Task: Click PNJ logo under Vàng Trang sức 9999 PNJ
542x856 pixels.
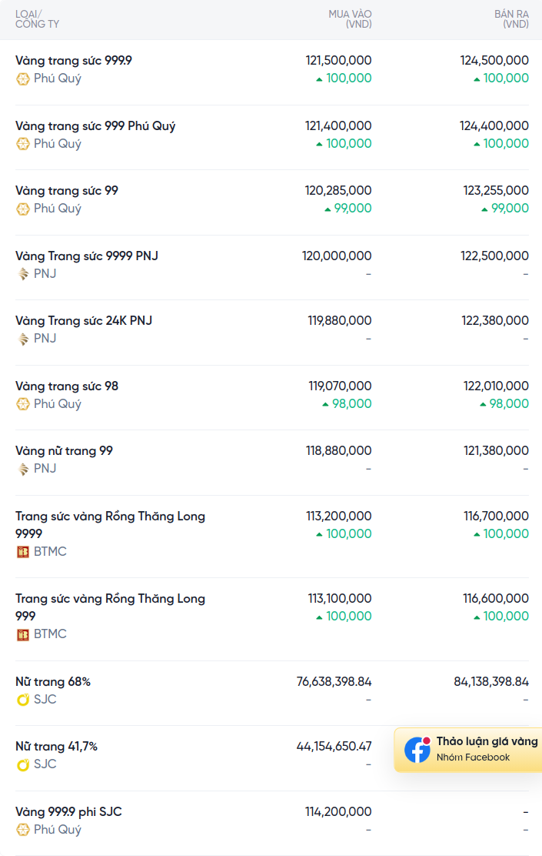Action: pyautogui.click(x=23, y=274)
